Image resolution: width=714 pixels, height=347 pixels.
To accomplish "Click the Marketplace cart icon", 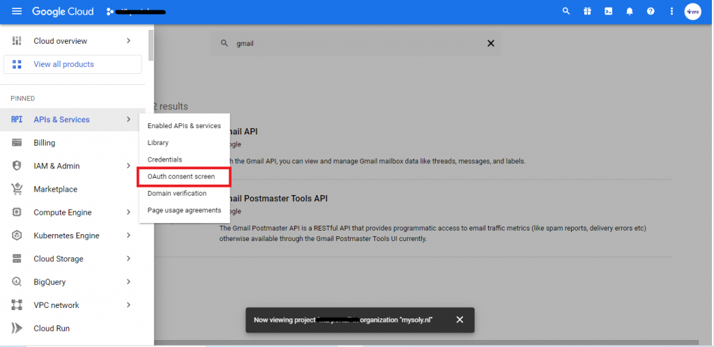I will tap(17, 189).
